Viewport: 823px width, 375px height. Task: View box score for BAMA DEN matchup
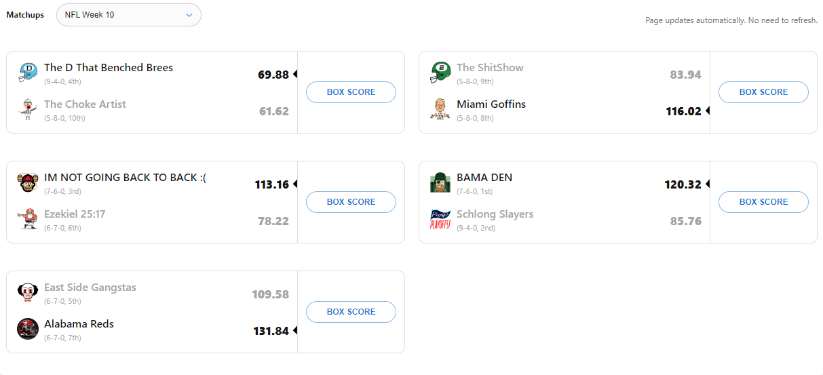(763, 202)
